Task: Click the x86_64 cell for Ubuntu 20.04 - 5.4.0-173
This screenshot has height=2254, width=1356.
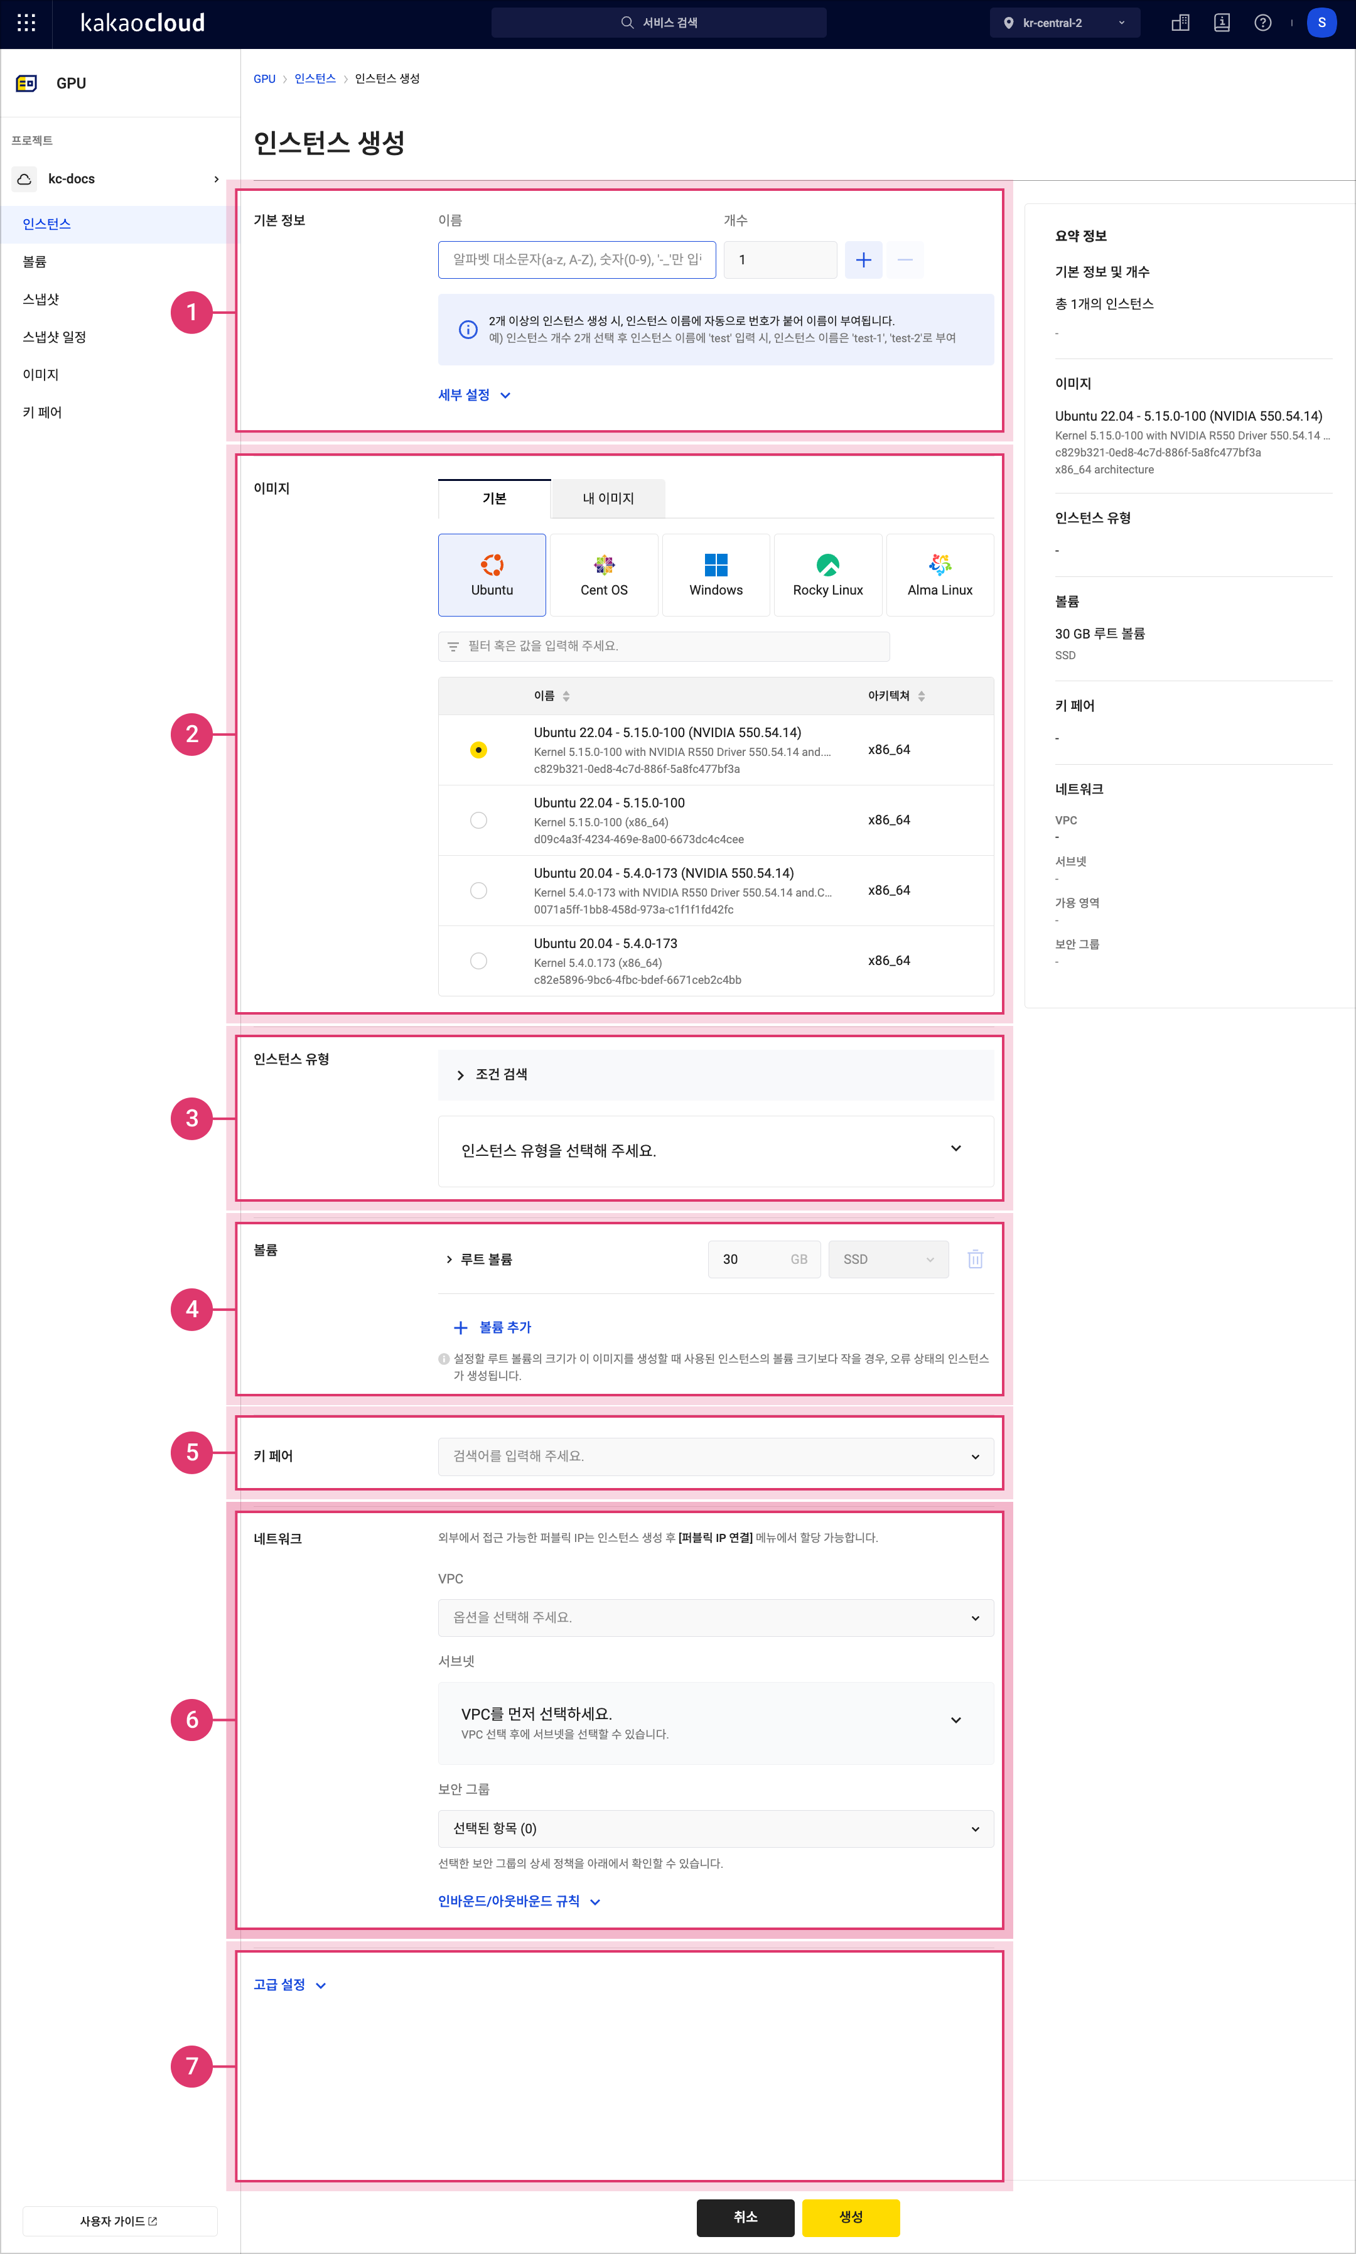Action: [x=888, y=961]
